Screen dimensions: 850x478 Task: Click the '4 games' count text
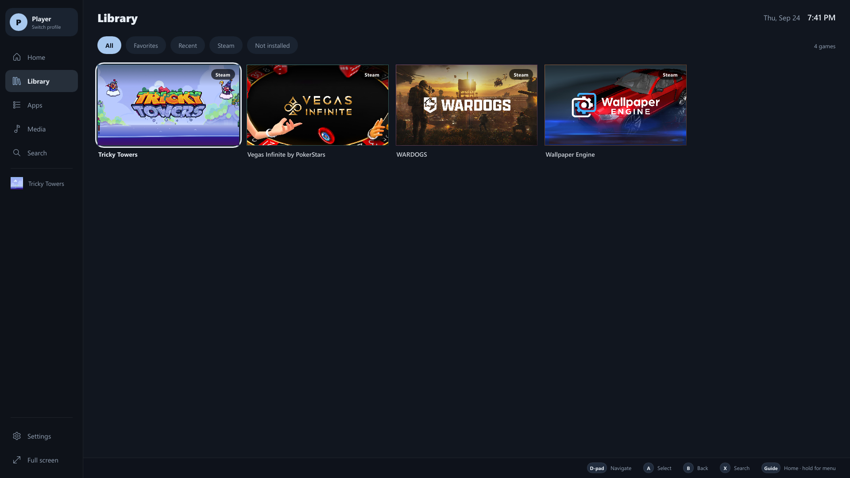click(x=825, y=46)
